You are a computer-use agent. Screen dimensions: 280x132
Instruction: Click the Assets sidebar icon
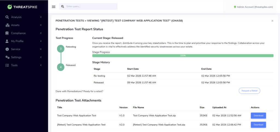7,25
